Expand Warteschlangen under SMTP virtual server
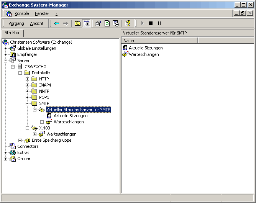 pos(42,122)
